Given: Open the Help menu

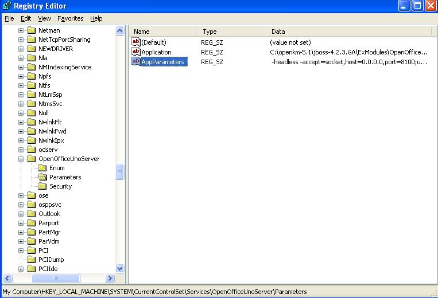Looking at the screenshot, I should tap(96, 18).
